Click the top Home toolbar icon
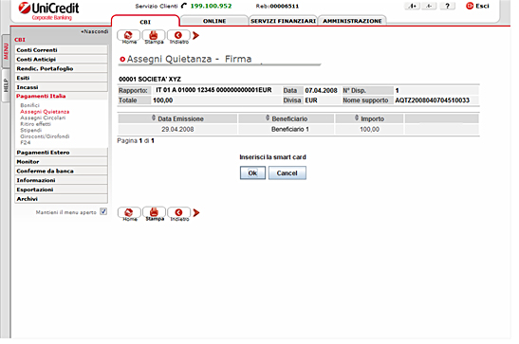The width and height of the screenshot is (519, 344). [x=128, y=36]
